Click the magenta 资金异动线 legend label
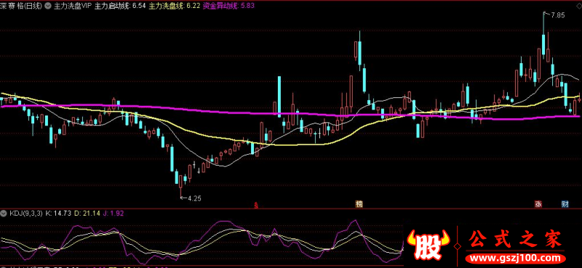The width and height of the screenshot is (582, 268). click(x=228, y=6)
